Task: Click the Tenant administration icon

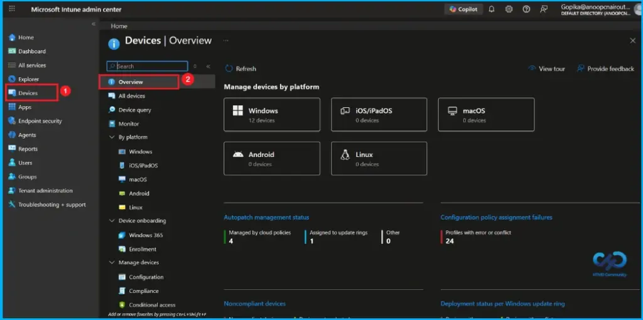Action: point(12,191)
